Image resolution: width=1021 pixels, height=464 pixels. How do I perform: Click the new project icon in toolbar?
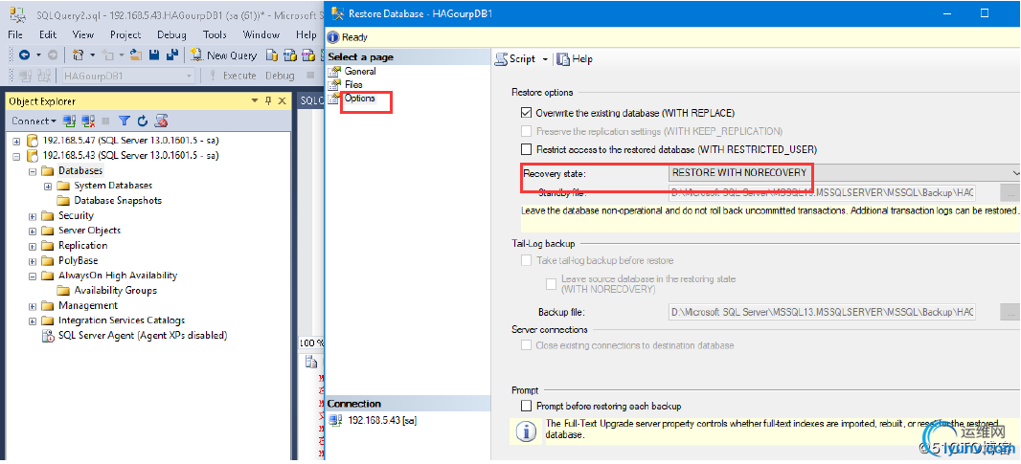(79, 55)
